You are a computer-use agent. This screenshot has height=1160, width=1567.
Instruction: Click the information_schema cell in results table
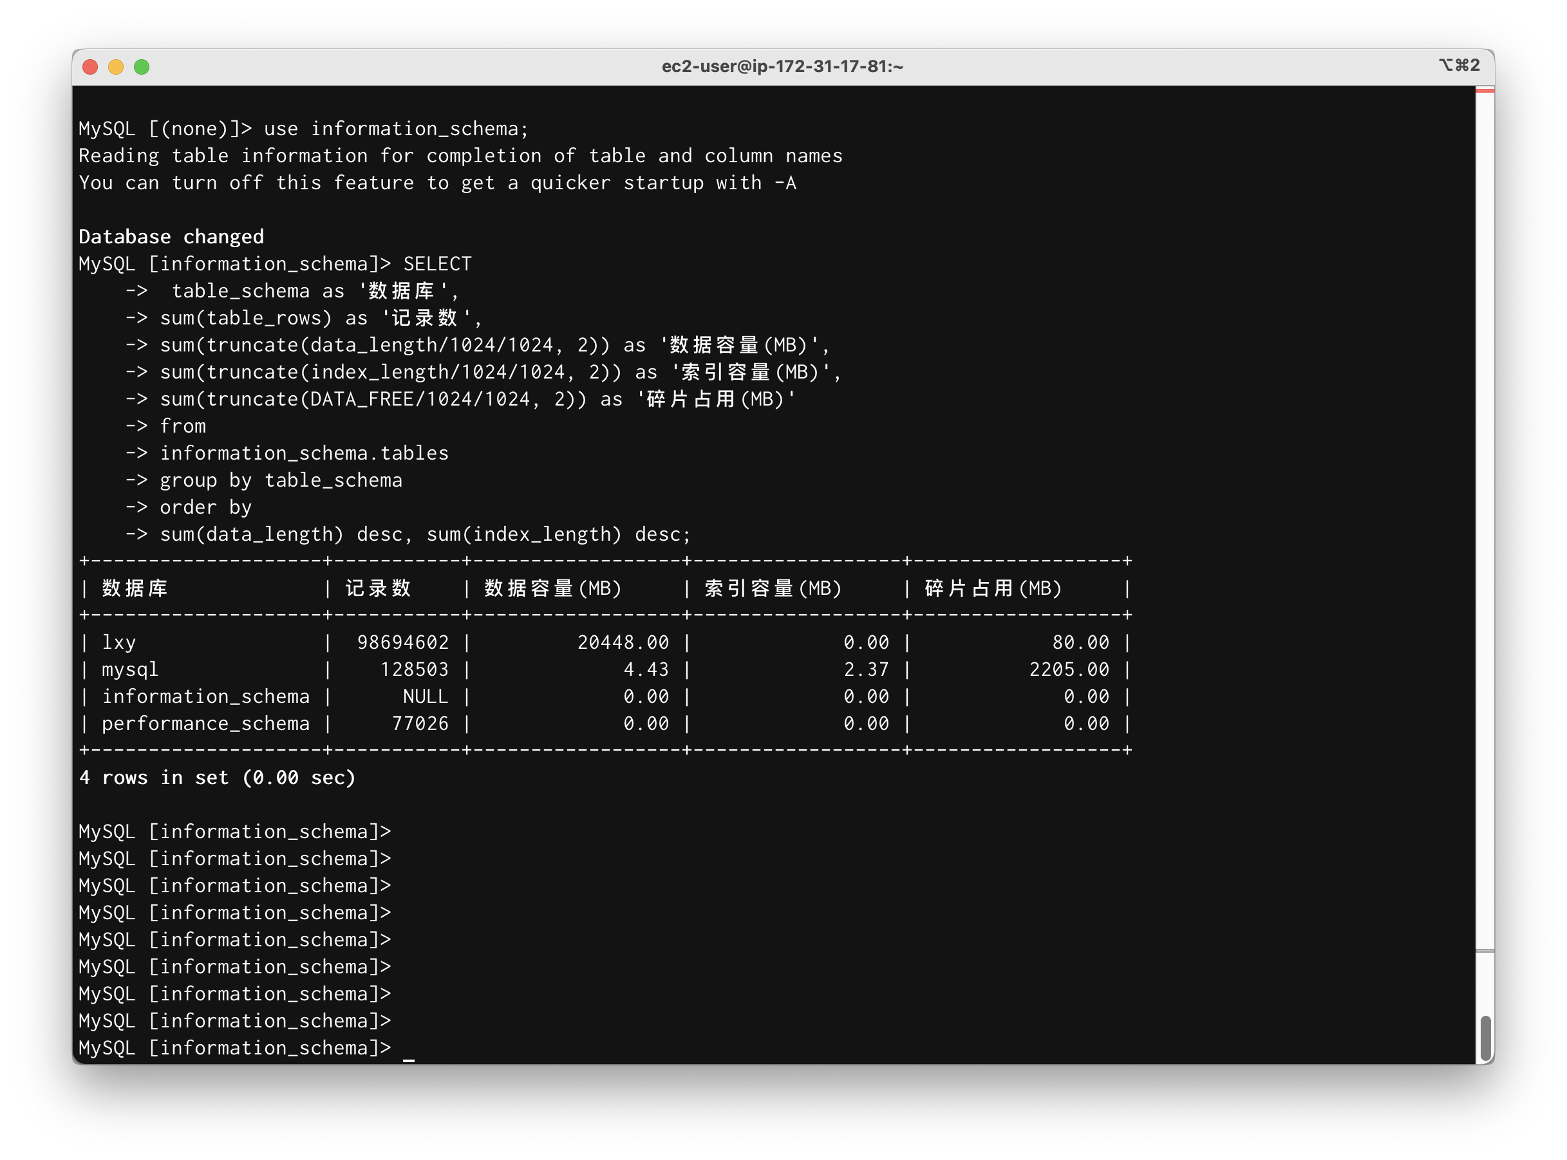206,697
